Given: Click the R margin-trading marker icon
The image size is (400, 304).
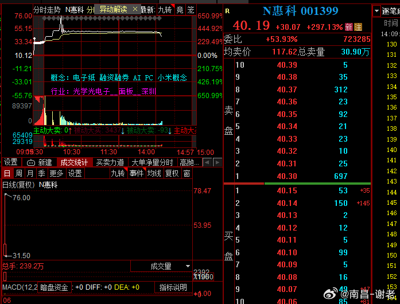Looking at the screenshot, I should point(227,11).
